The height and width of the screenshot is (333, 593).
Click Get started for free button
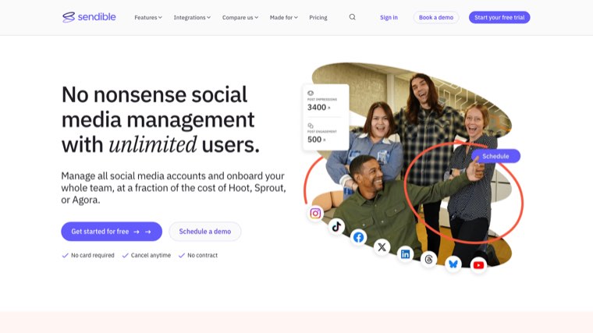click(112, 232)
